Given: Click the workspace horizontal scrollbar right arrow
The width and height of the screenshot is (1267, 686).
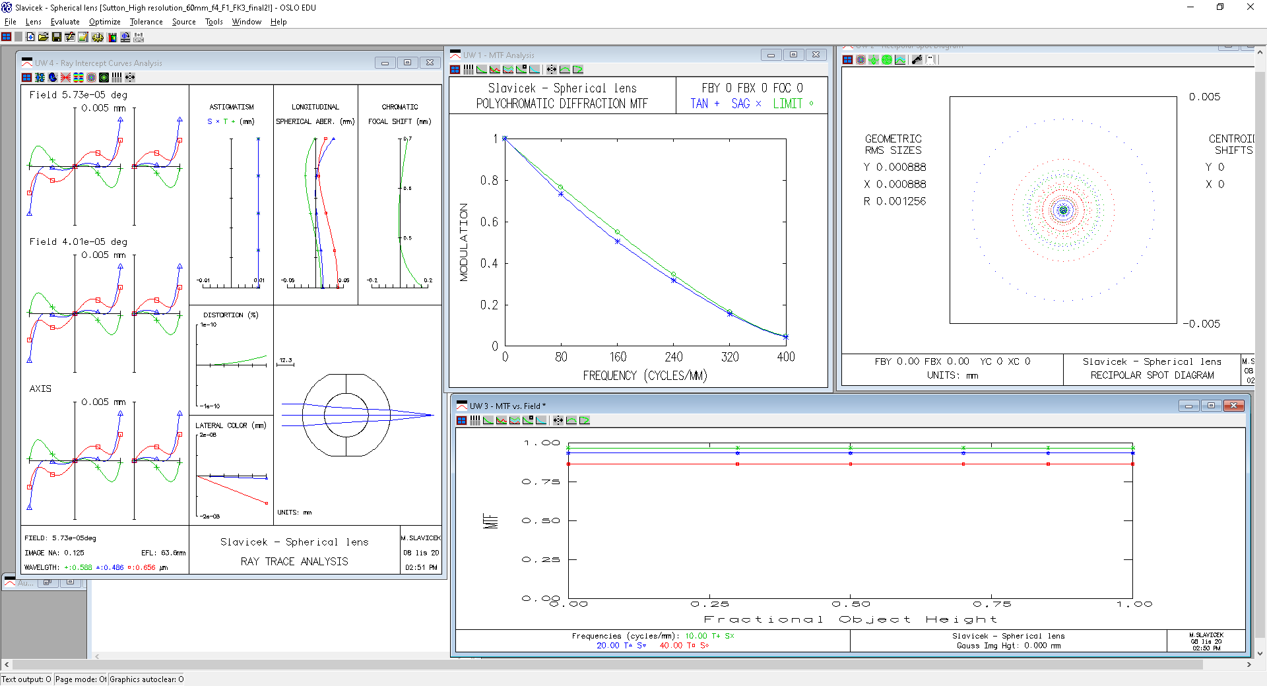Looking at the screenshot, I should (1249, 664).
